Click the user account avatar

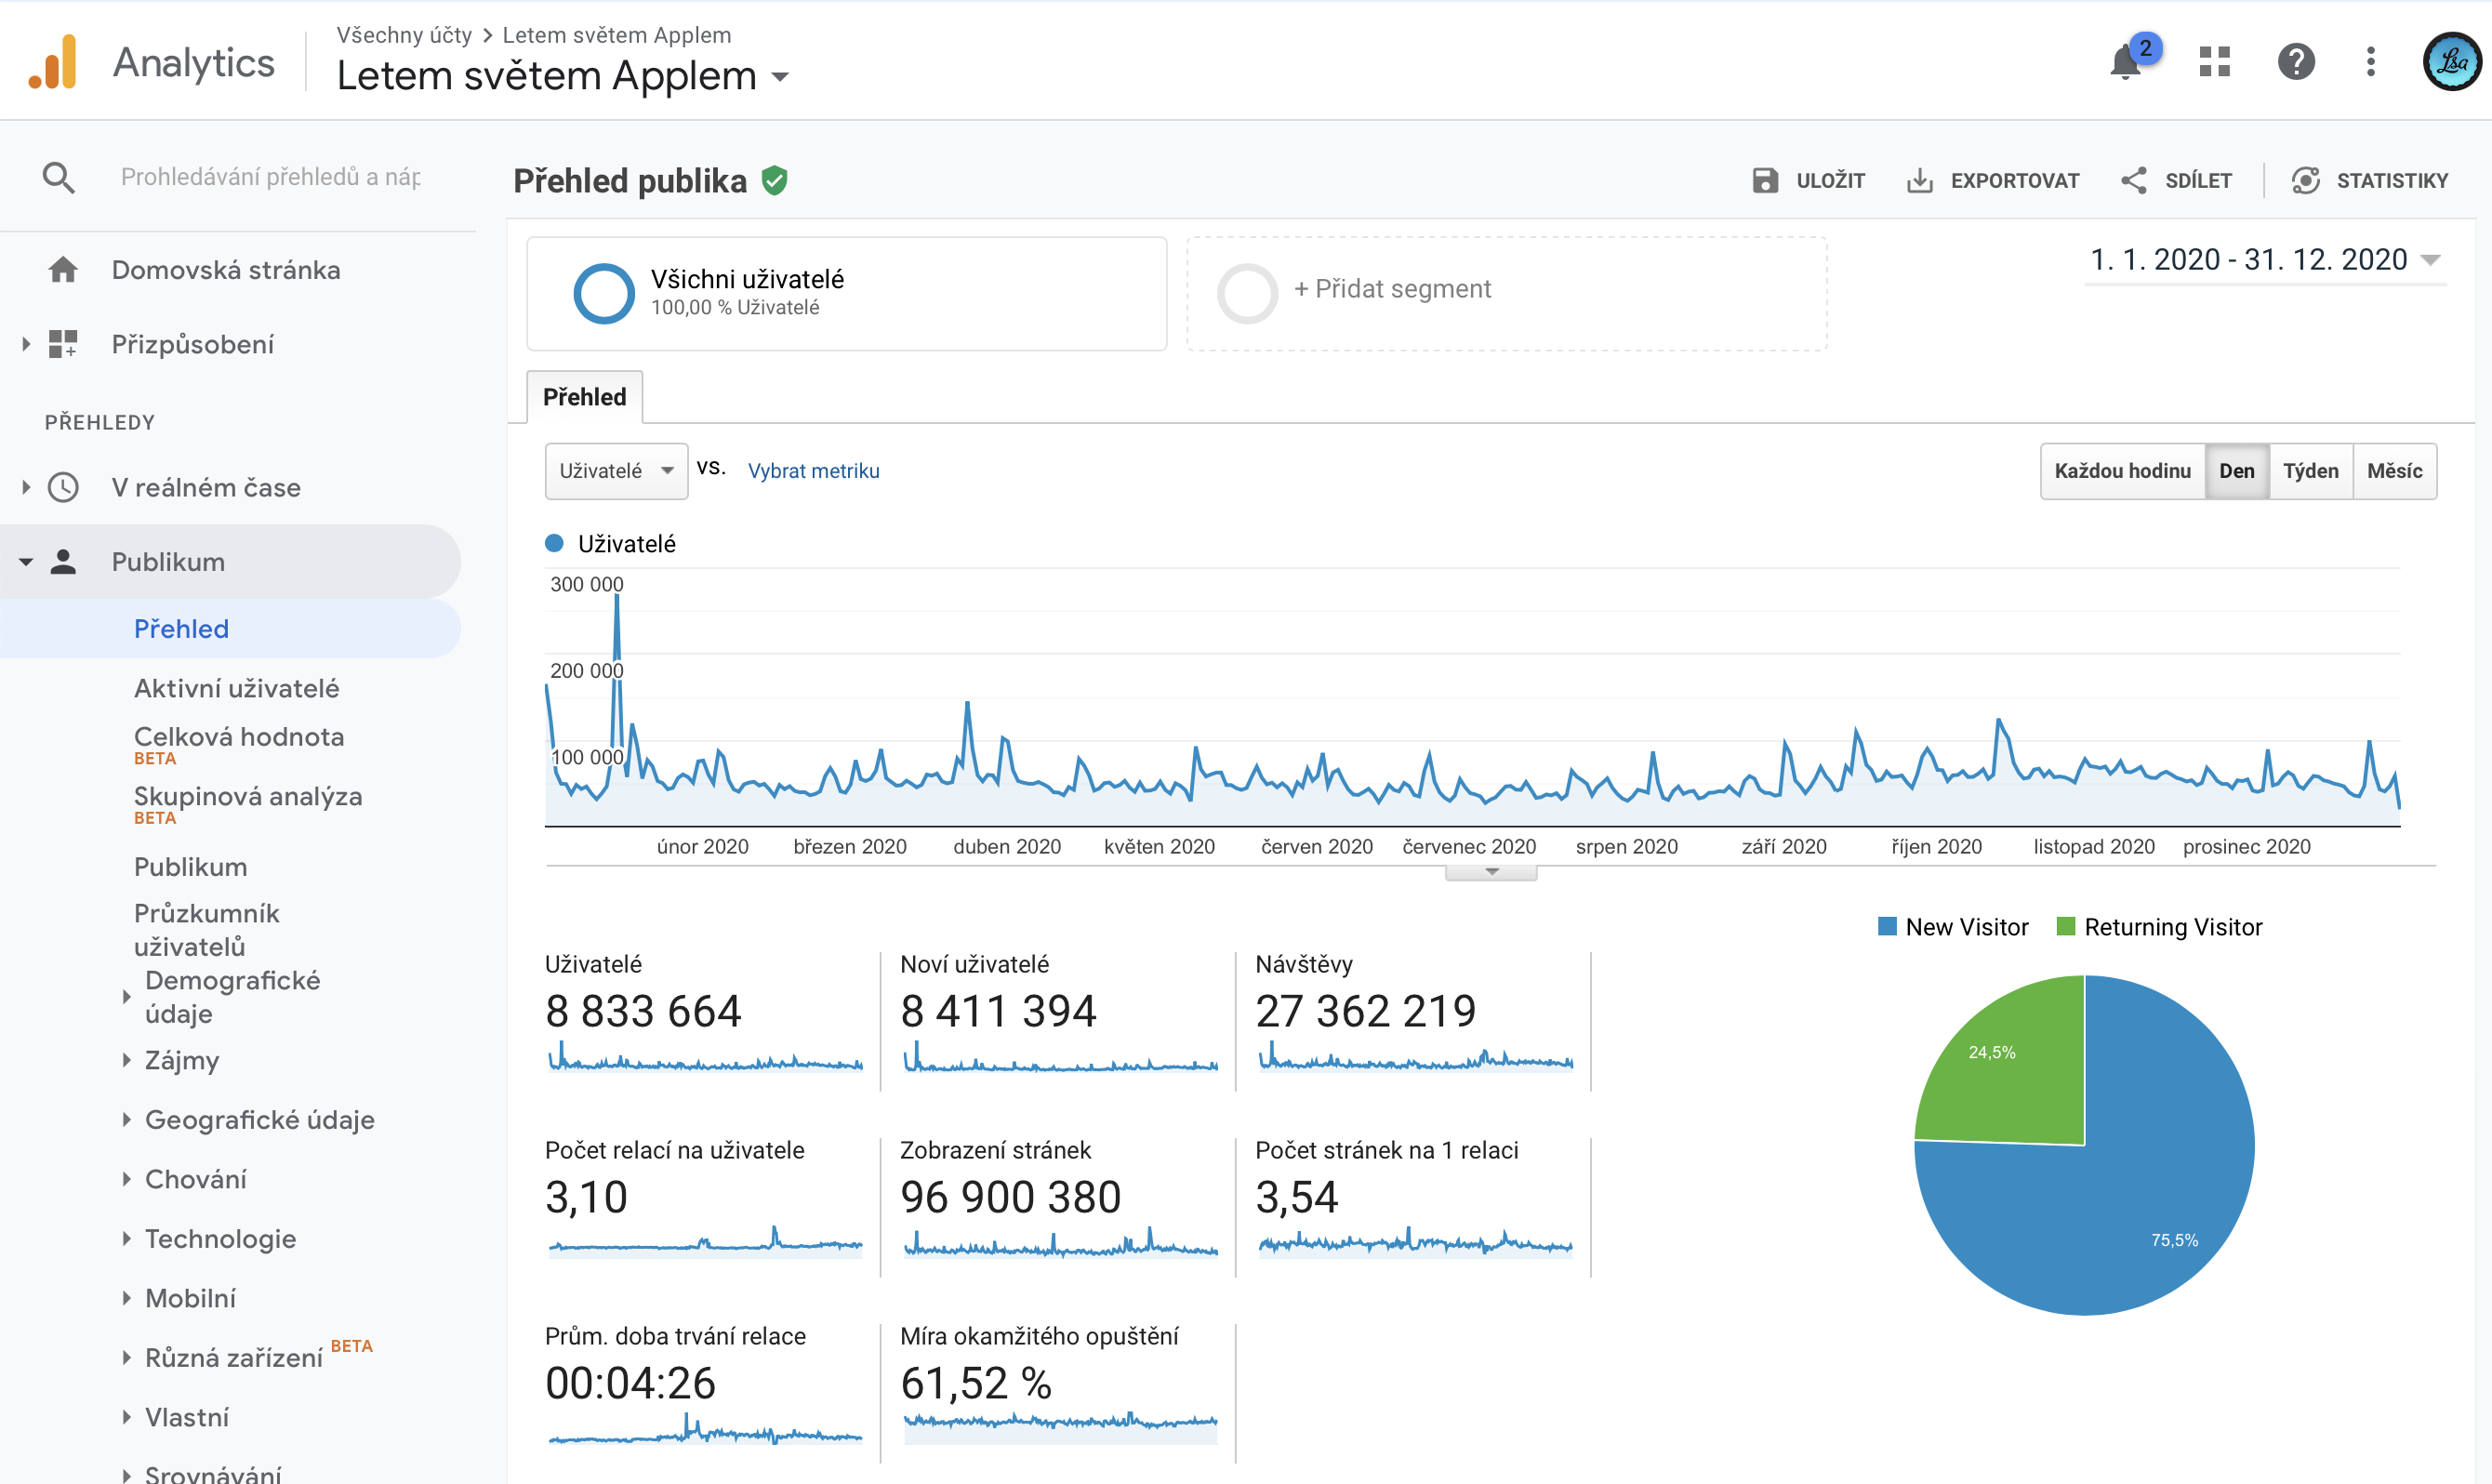(x=2451, y=62)
